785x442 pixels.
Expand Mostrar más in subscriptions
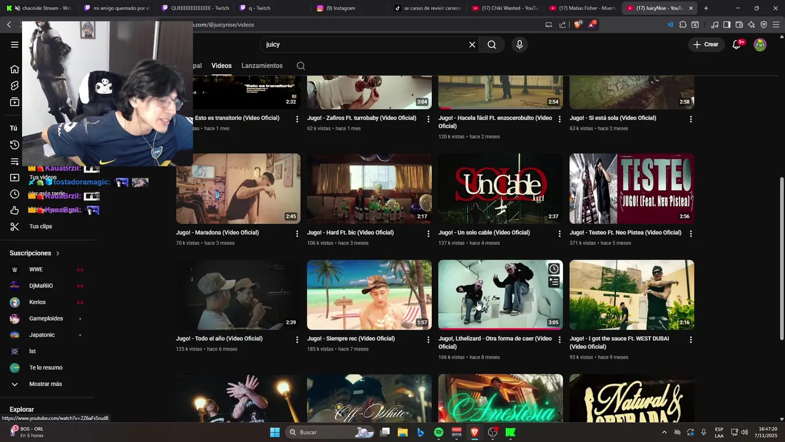[x=47, y=384]
